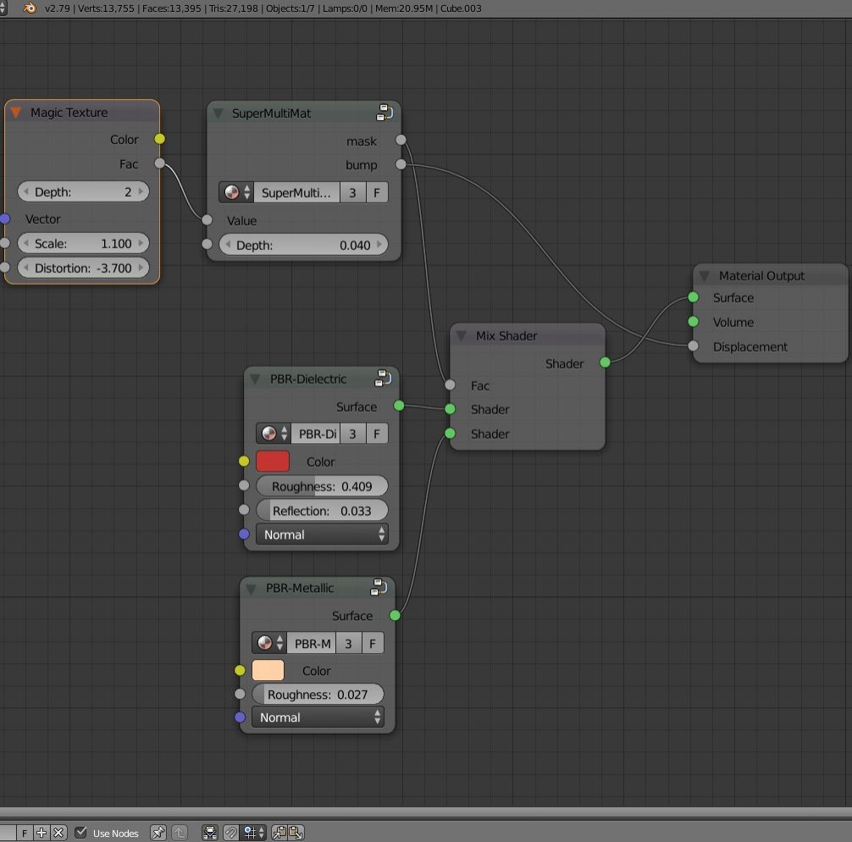Viewport: 852px width, 842px height.
Task: Toggle the Use Nodes checkbox
Action: coord(80,833)
